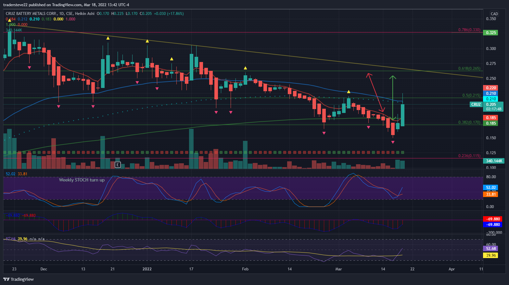Click the 340.144K volume legend at top left
Screen dimensions: 509x285
coord(14,30)
